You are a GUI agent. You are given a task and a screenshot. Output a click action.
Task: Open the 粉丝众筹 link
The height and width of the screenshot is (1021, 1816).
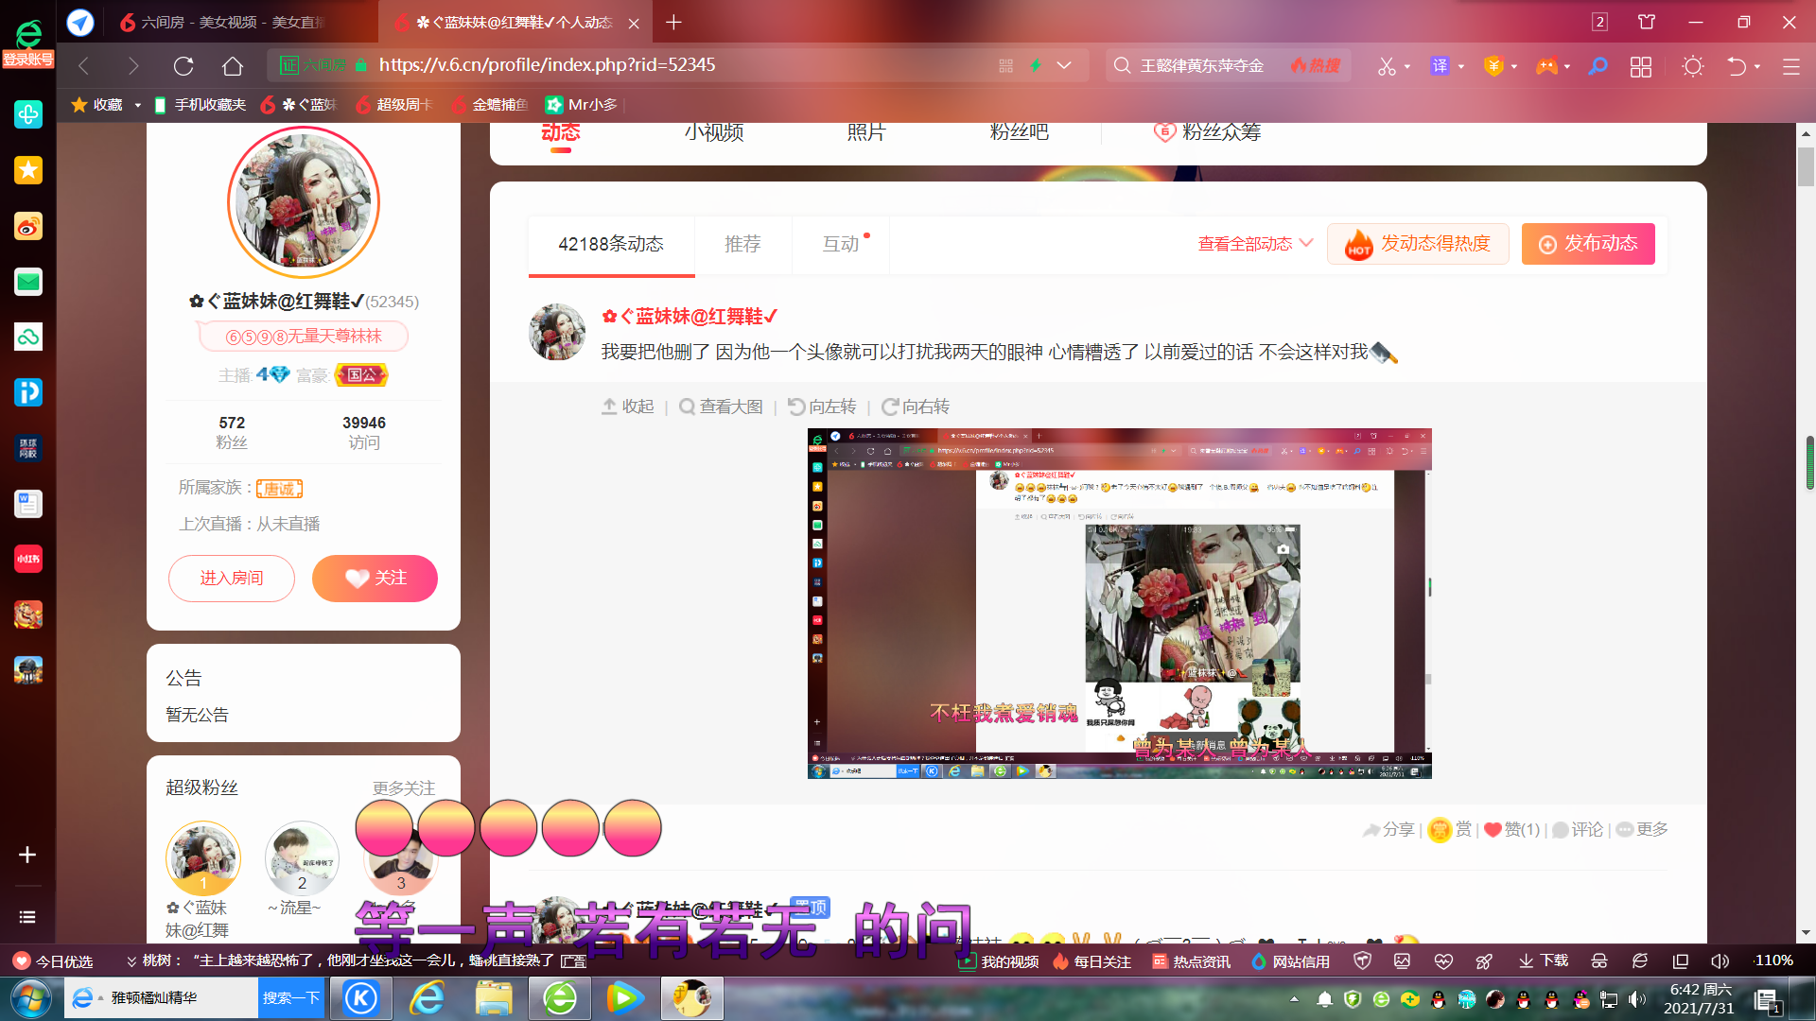tap(1207, 132)
